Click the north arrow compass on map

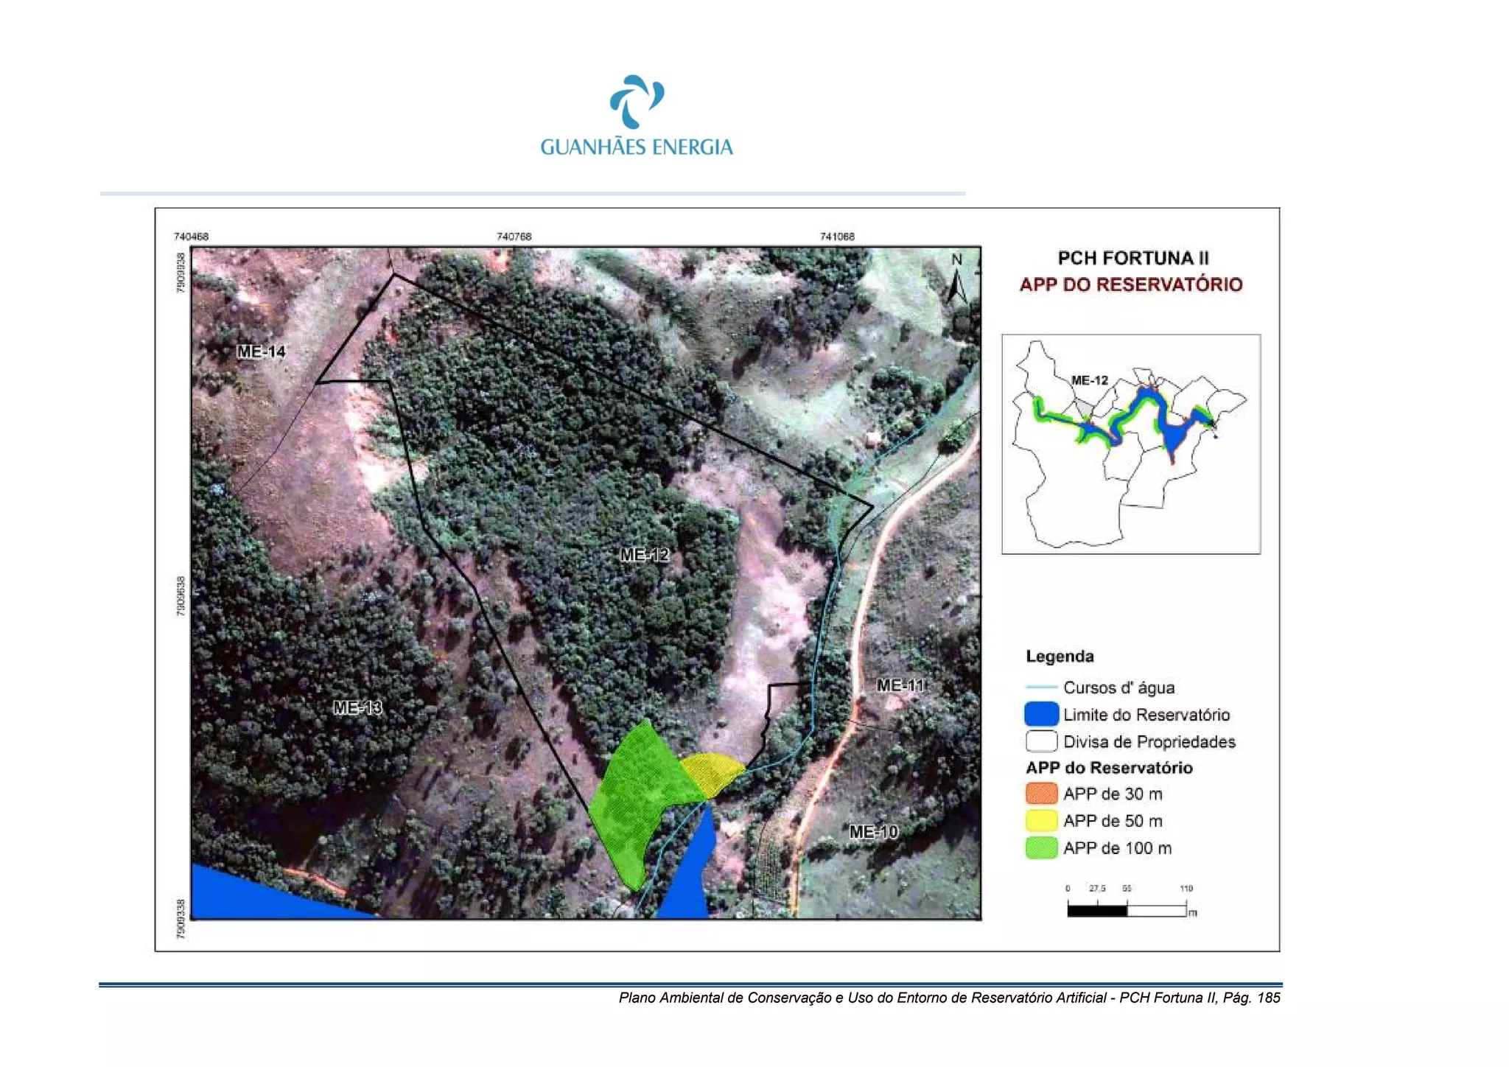[x=956, y=279]
